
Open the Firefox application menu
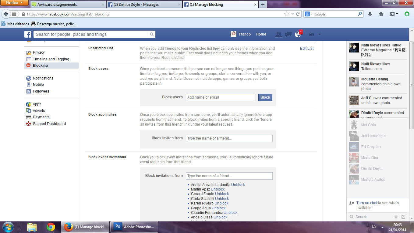(x=14, y=3)
